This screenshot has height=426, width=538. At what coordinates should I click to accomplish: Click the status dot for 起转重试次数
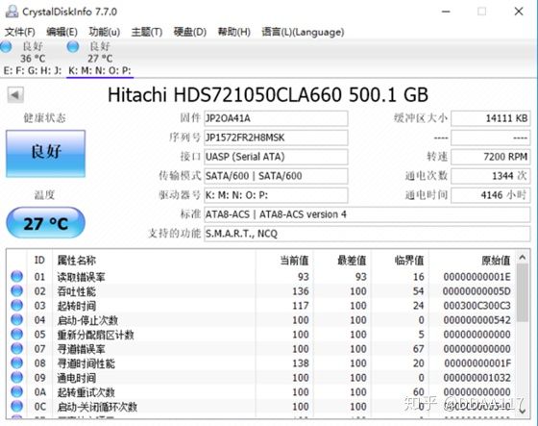tap(17, 392)
